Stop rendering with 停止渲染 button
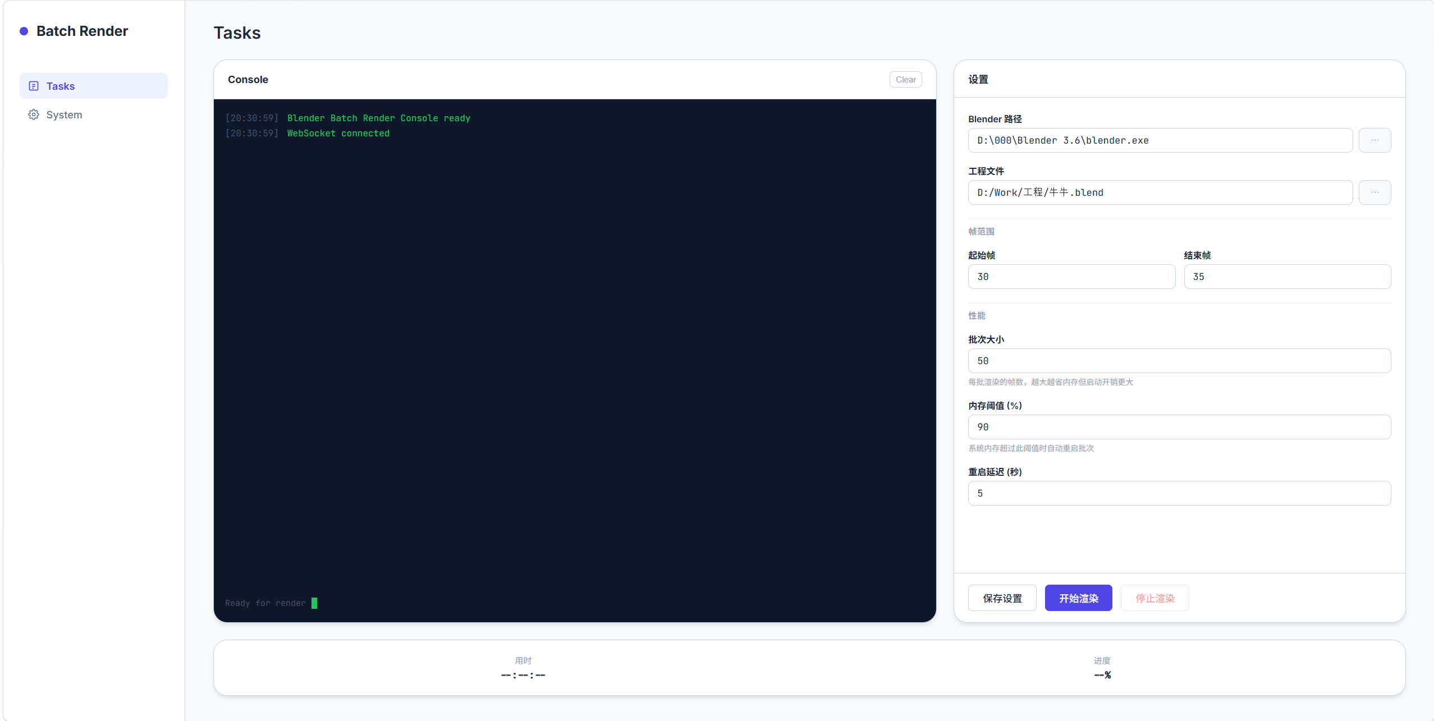This screenshot has height=721, width=1434. 1154,598
